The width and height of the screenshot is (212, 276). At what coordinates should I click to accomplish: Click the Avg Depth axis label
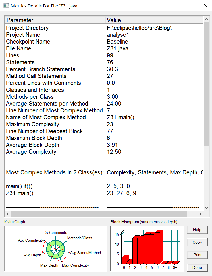click(32, 255)
